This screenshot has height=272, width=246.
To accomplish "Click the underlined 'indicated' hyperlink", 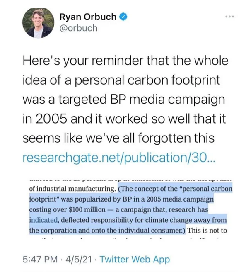I will click(43, 220).
